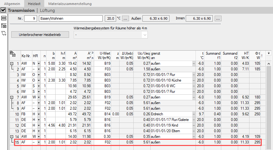Image resolution: width=273 pixels, height=150 pixels.
Task: Click the Unterbrochener Heizbetrieb button
Action: tap(40, 35)
